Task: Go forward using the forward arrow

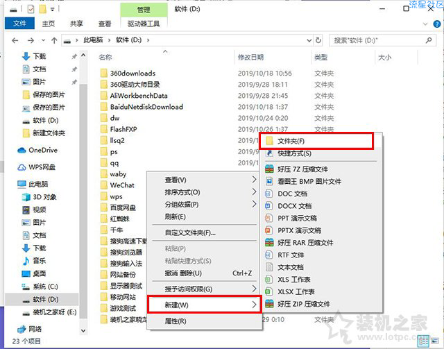Action: click(x=31, y=40)
